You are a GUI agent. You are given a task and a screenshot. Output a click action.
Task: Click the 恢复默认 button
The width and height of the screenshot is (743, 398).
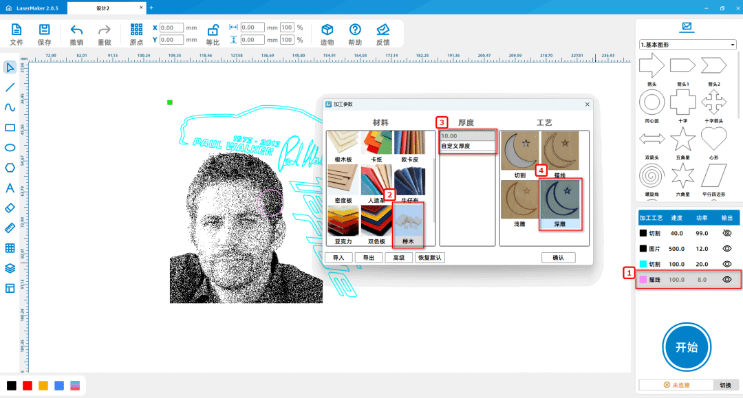[430, 258]
